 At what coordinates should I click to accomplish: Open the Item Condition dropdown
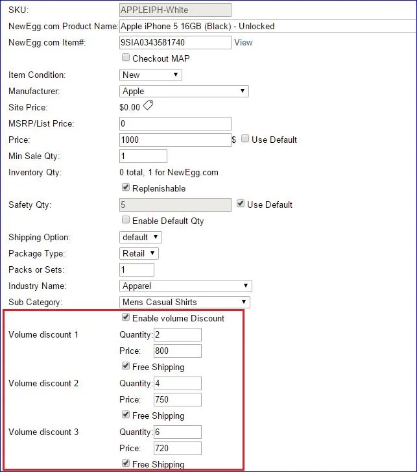[x=150, y=75]
